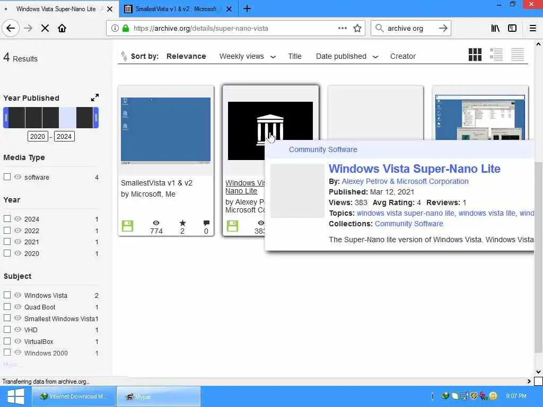This screenshot has width=543, height=407.
Task: Open the Windows Start button
Action: [15, 396]
